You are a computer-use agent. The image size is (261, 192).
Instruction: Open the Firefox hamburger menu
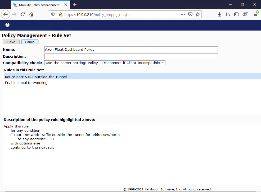[x=256, y=15]
